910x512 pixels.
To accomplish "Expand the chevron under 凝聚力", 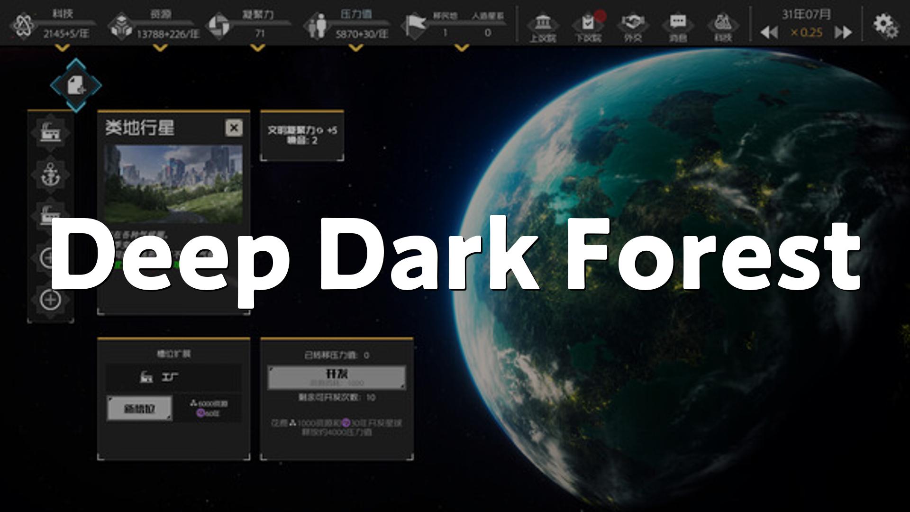I will (258, 47).
